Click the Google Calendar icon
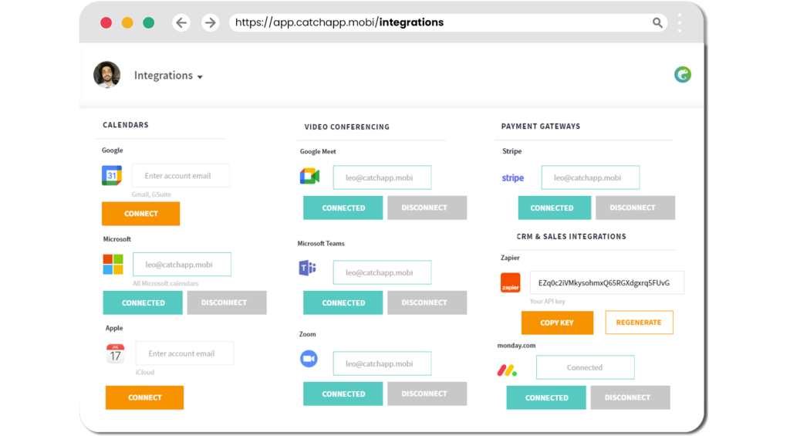The width and height of the screenshot is (790, 436). point(112,175)
